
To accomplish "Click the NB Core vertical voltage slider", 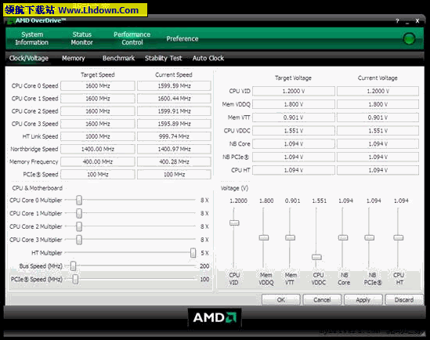I will [x=343, y=237].
